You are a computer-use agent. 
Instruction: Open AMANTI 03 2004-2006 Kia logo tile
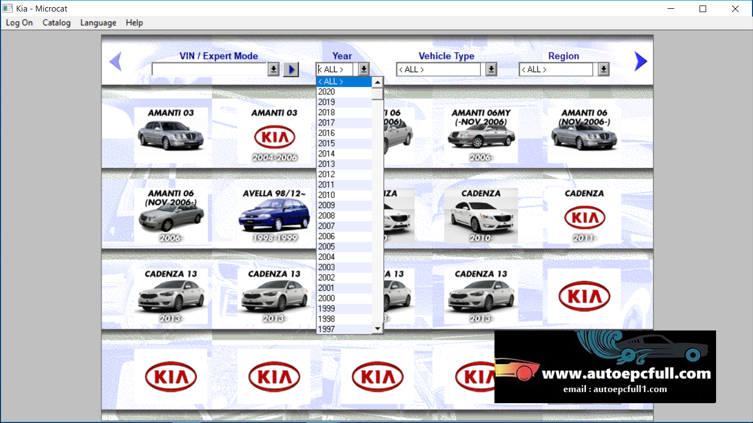click(x=275, y=135)
